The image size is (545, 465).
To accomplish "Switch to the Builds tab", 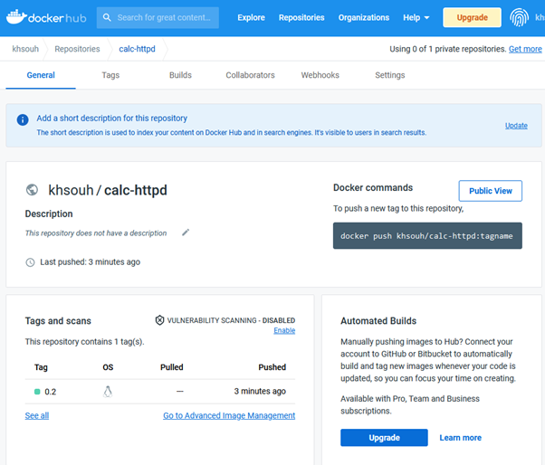I will pyautogui.click(x=180, y=75).
